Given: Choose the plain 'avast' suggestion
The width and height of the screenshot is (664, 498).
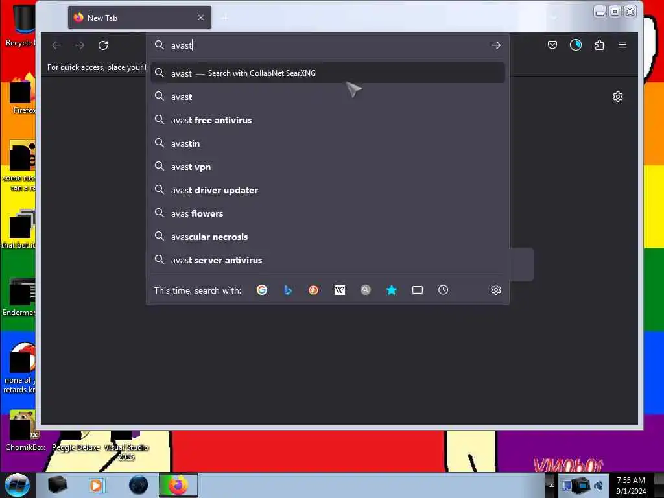Looking at the screenshot, I should [327, 97].
